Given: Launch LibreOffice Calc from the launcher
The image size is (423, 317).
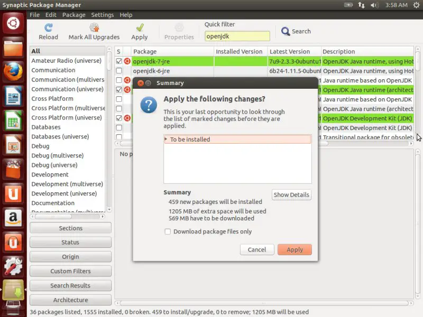Looking at the screenshot, I should [13, 120].
